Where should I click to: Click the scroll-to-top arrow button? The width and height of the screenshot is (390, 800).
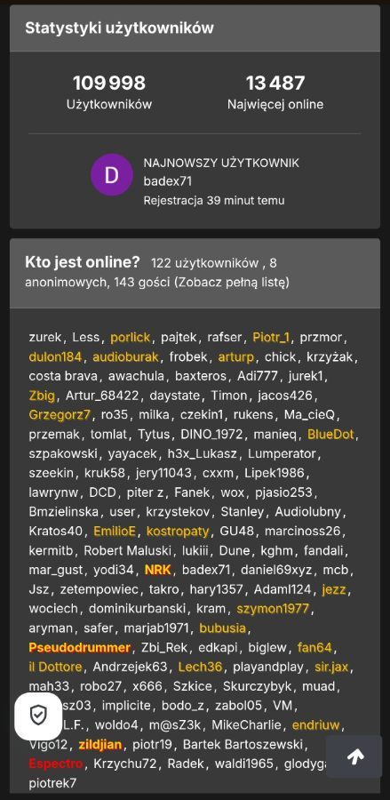click(354, 756)
